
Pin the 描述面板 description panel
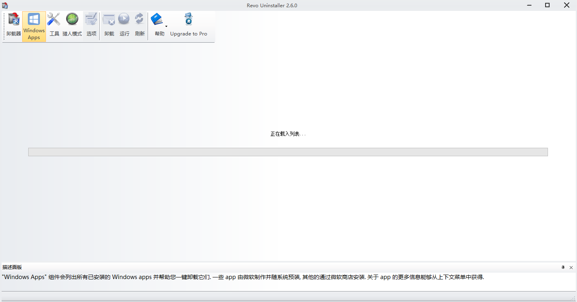(563, 267)
